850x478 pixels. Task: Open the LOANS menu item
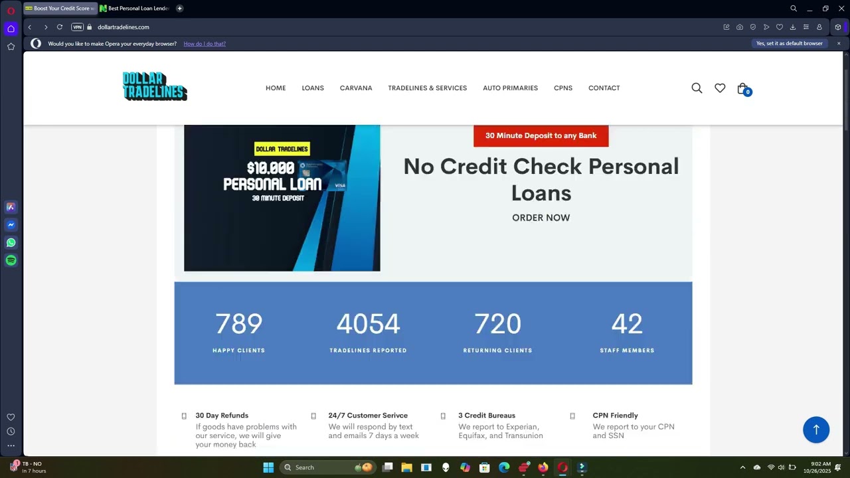[x=313, y=88]
